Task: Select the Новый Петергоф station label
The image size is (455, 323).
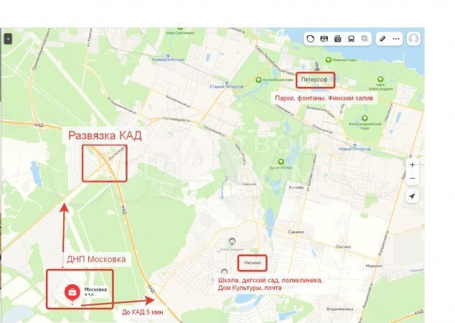Action: [x=355, y=147]
